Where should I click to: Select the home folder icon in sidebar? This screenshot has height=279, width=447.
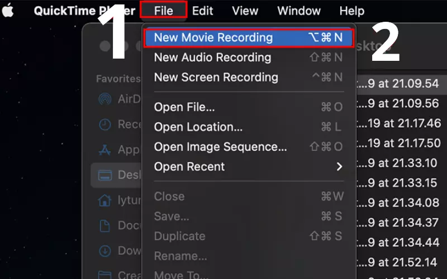coord(104,200)
